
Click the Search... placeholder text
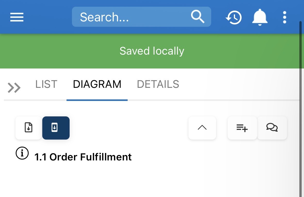tap(104, 17)
